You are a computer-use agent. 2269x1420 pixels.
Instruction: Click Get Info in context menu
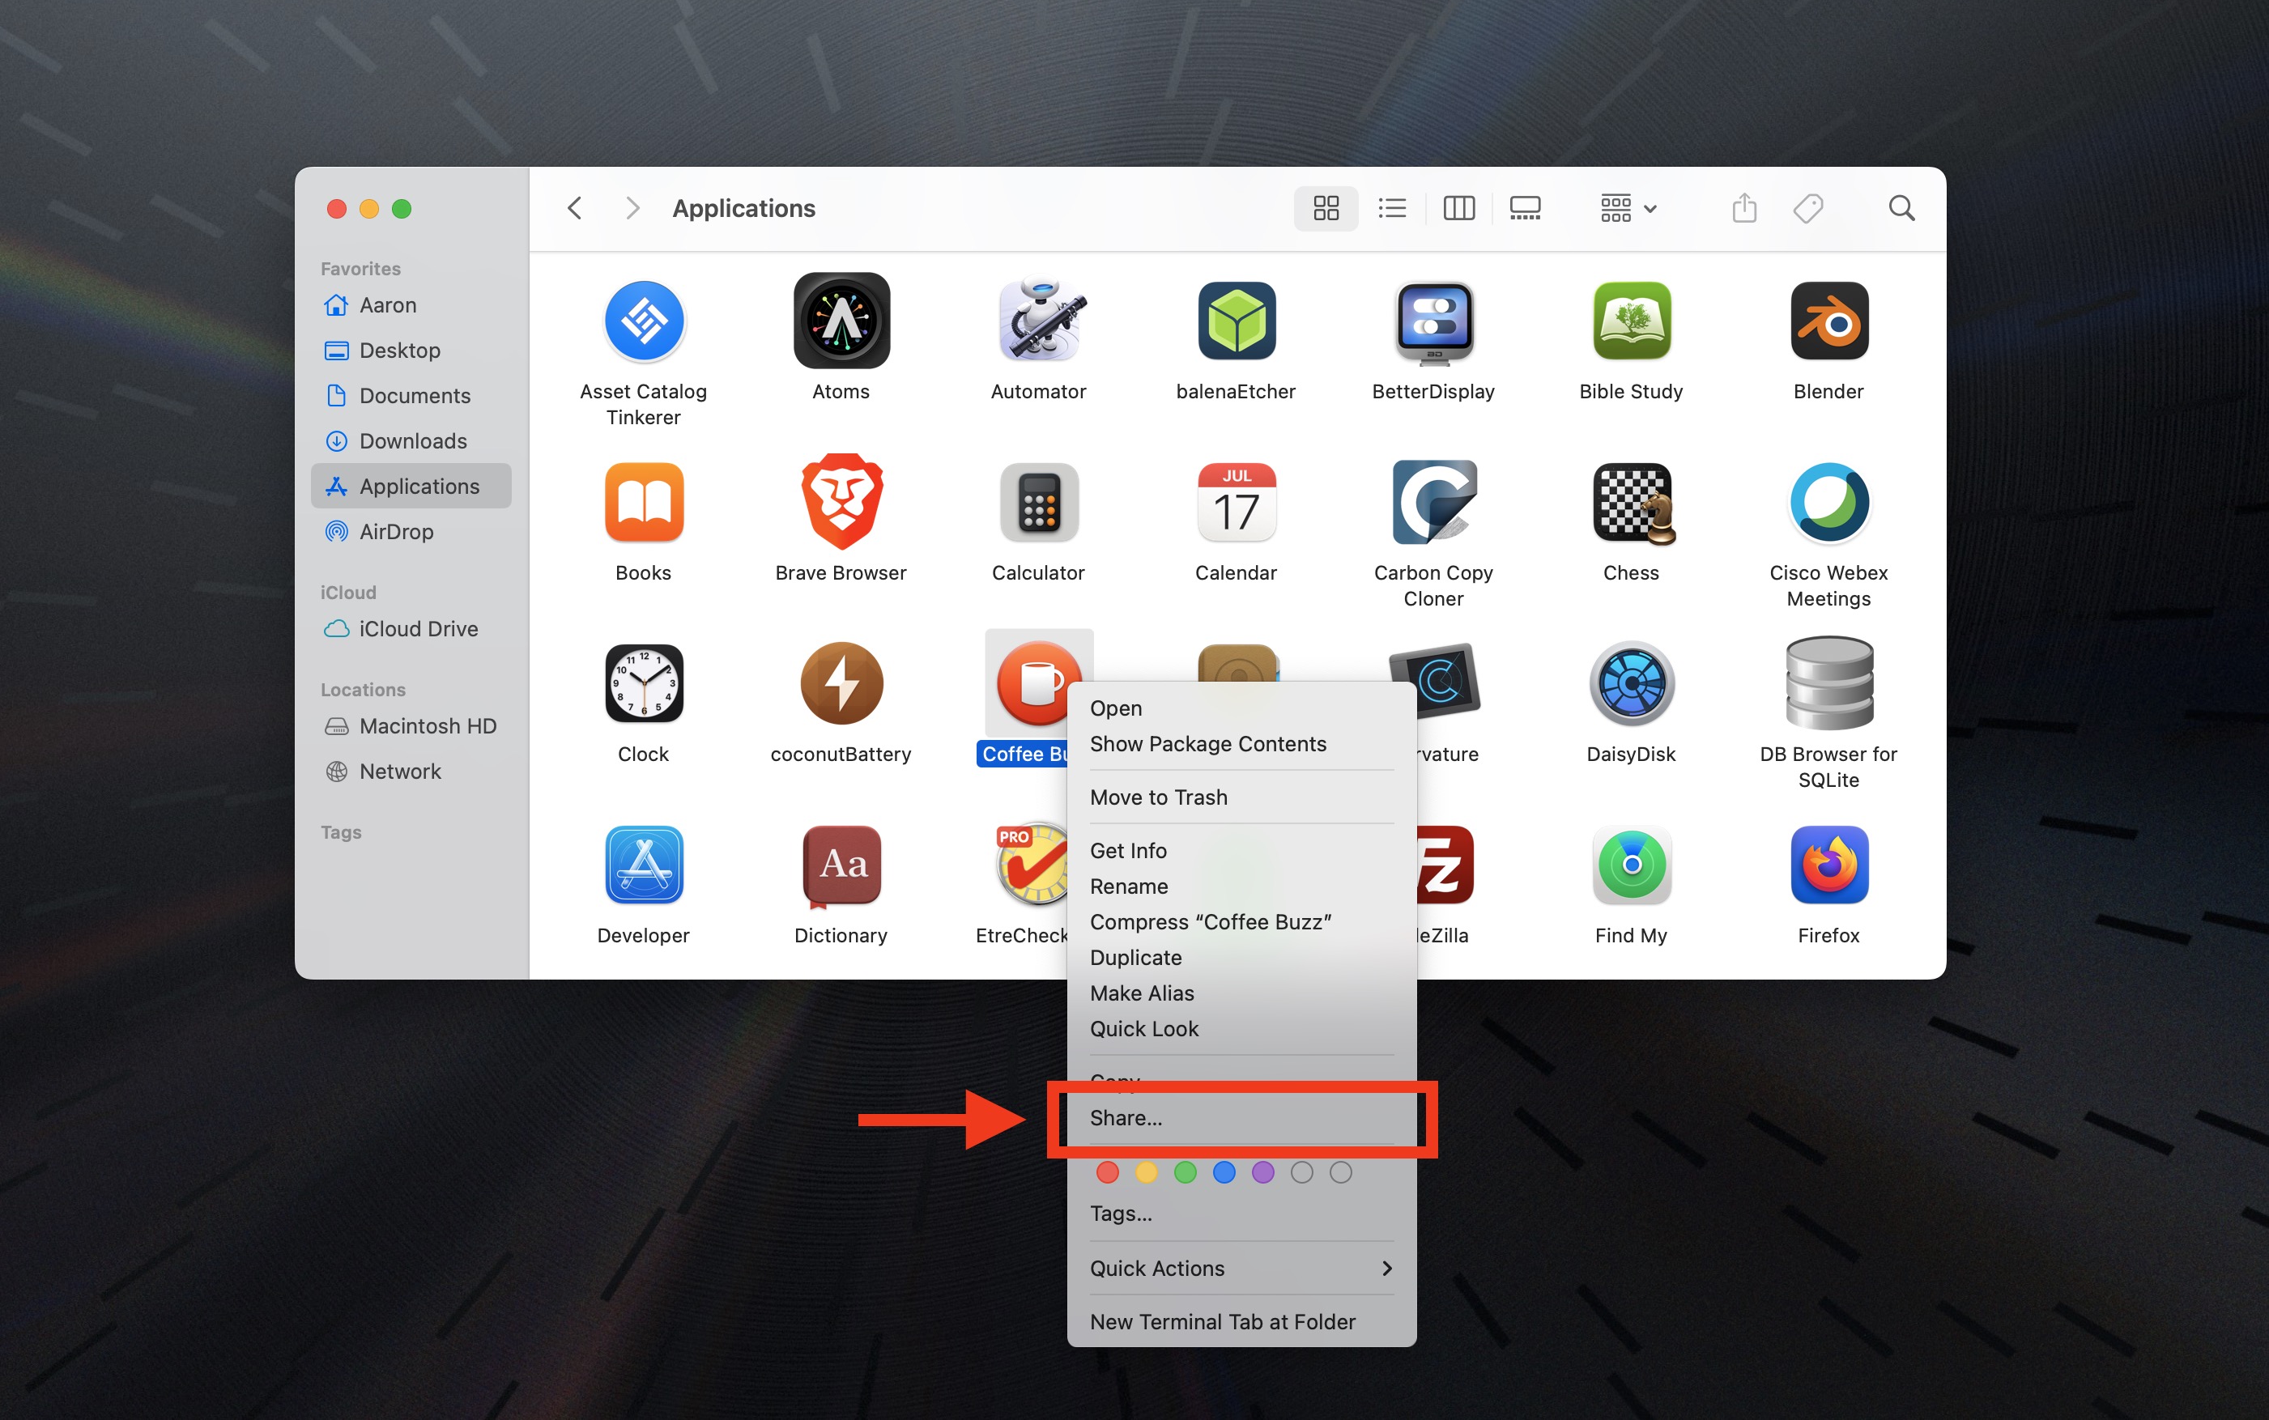[1129, 851]
